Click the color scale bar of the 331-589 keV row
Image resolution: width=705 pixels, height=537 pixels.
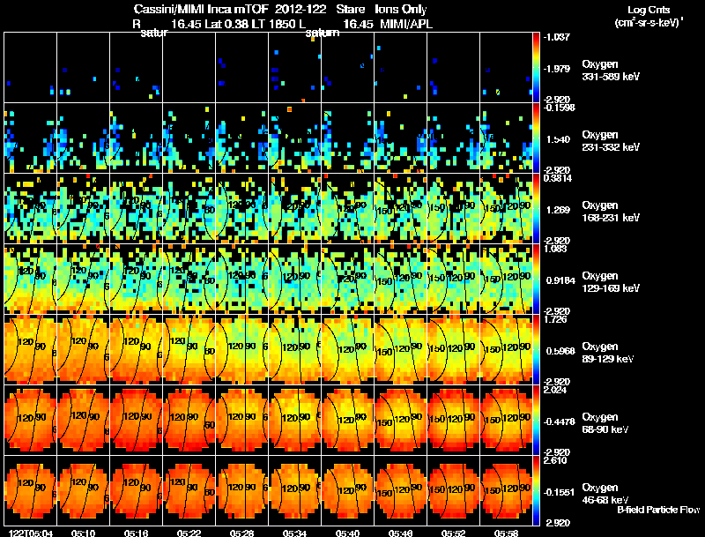point(536,67)
